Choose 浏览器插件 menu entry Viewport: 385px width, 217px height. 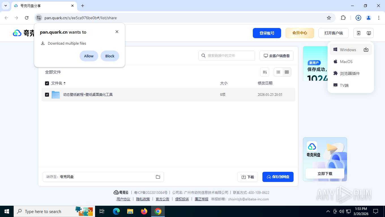[x=351, y=73]
